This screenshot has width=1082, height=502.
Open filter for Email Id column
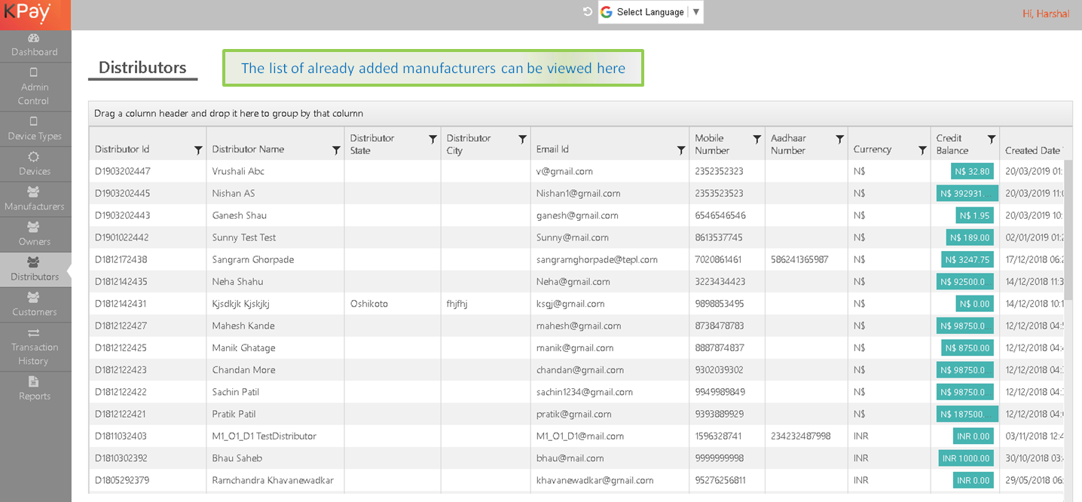click(x=681, y=151)
